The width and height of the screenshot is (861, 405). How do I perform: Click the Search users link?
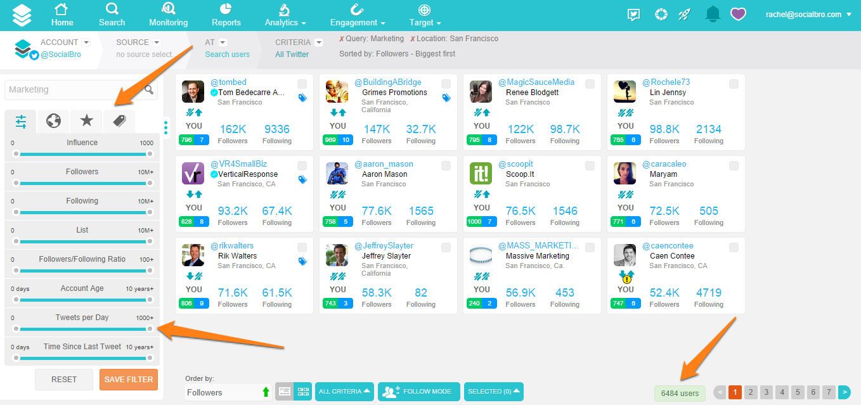pos(227,55)
